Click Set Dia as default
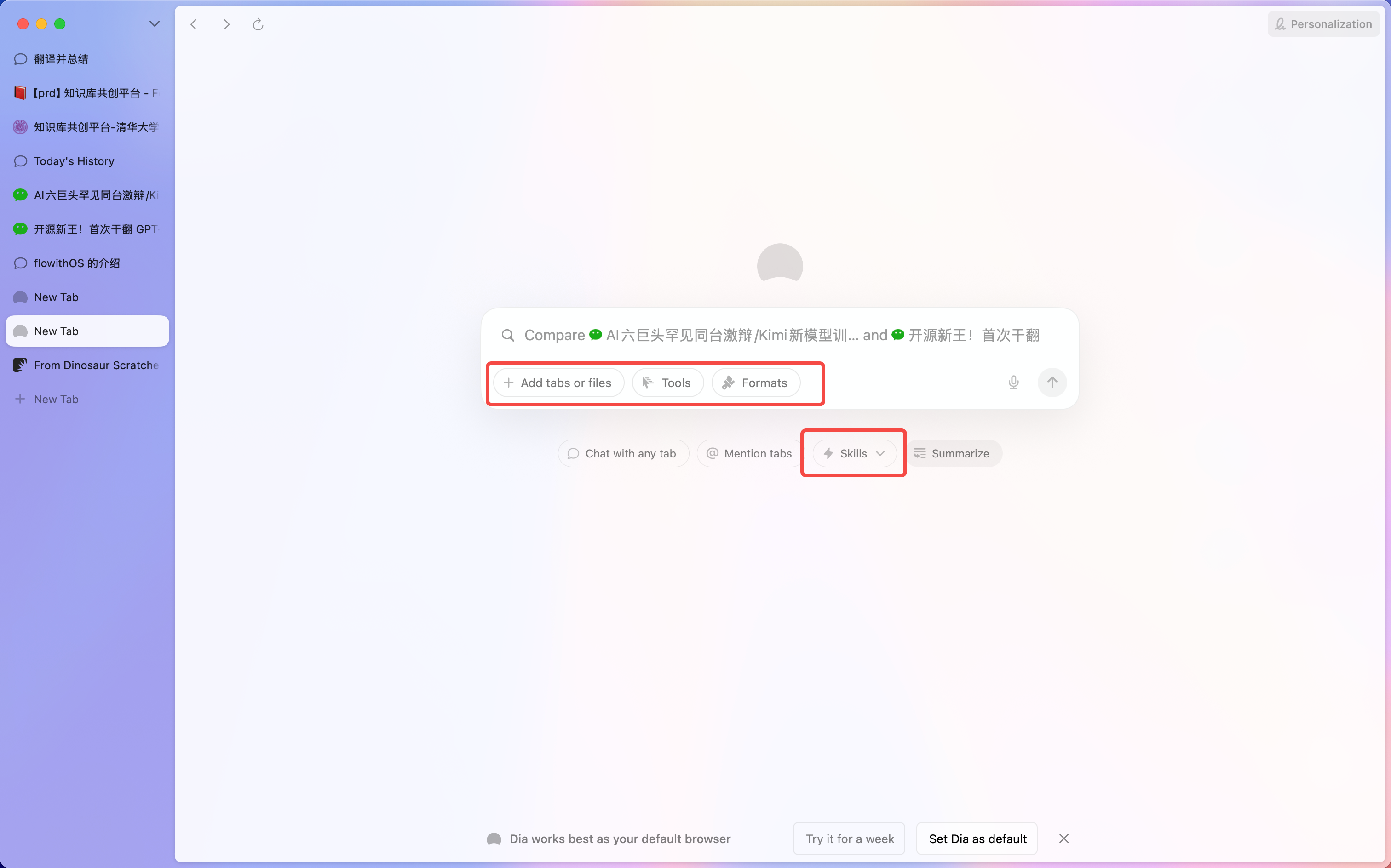Image resolution: width=1391 pixels, height=868 pixels. tap(977, 839)
